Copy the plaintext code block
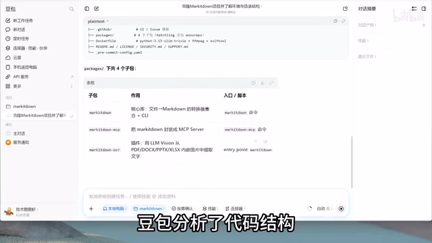The height and width of the screenshot is (243, 432). tap(335, 21)
